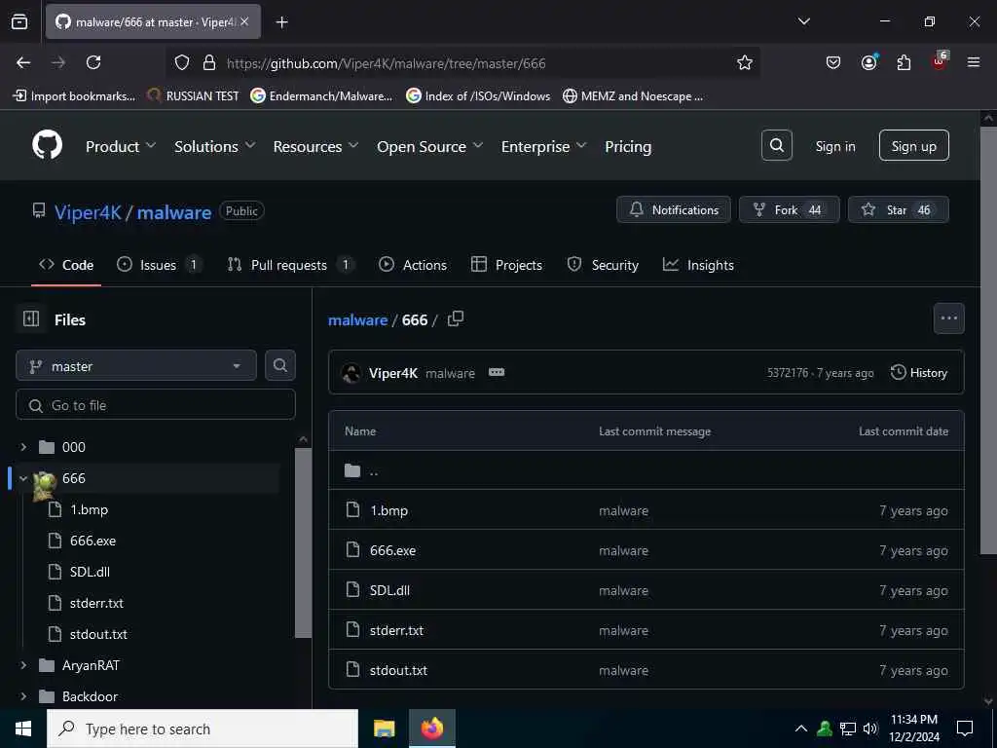This screenshot has width=997, height=748.
Task: Click the file tree vertical scrollbar
Action: pyautogui.click(x=304, y=542)
